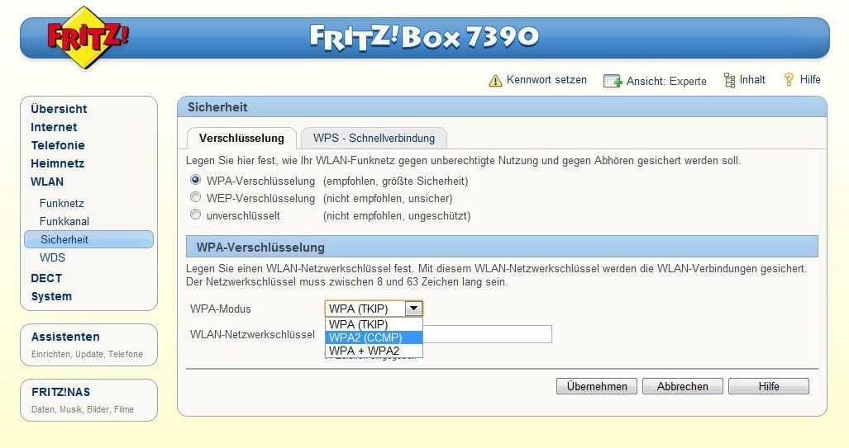Open the WDS submenu entry
849x448 pixels.
click(x=52, y=257)
